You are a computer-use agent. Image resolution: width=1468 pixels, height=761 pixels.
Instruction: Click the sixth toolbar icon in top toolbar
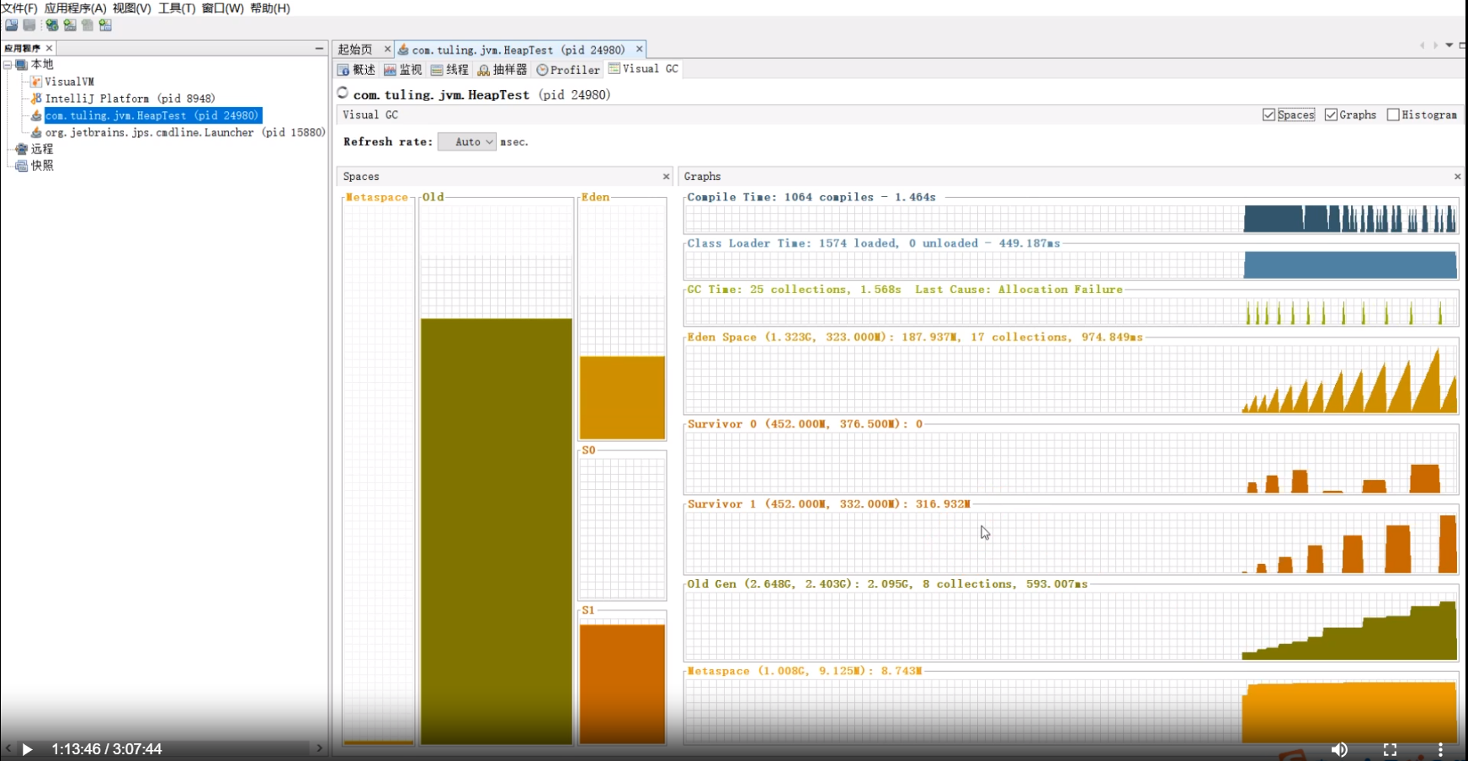[x=105, y=25]
